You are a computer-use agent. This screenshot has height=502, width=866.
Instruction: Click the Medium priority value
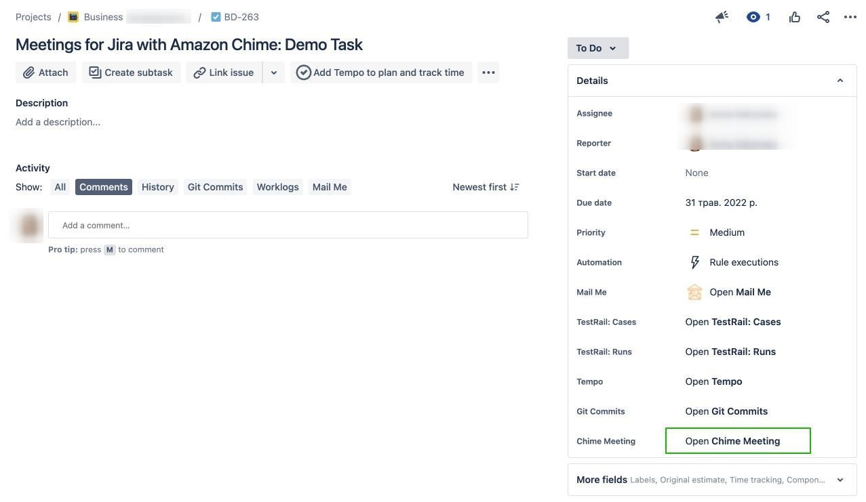click(727, 232)
